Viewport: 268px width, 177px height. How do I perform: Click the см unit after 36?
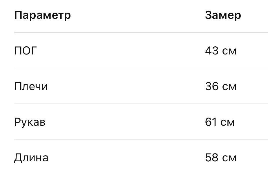click(229, 87)
